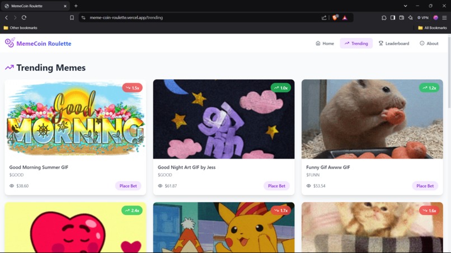The image size is (451, 253).
Task: Open the Brave Shields lion icon
Action: (335, 17)
